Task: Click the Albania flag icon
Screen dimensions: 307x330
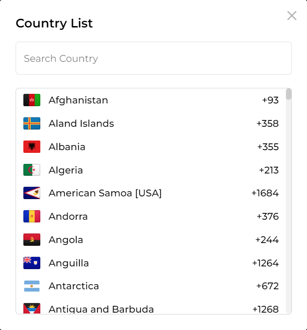Action: [32, 146]
